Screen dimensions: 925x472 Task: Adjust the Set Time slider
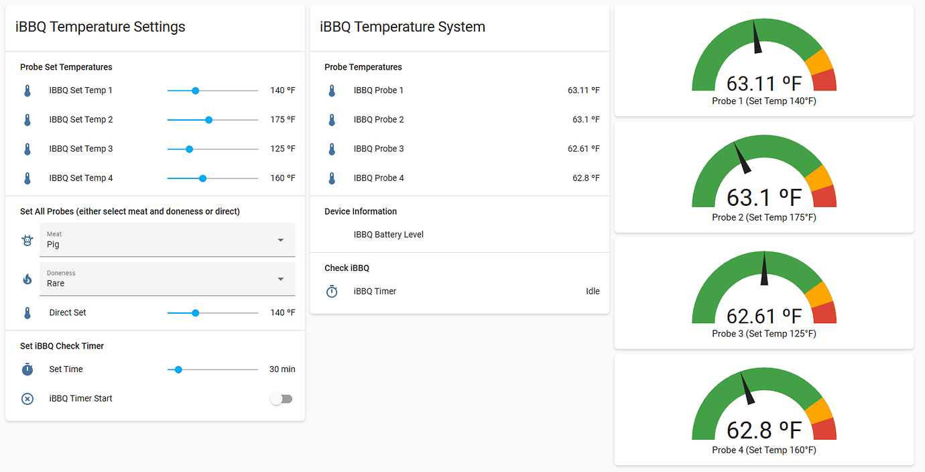pos(178,369)
